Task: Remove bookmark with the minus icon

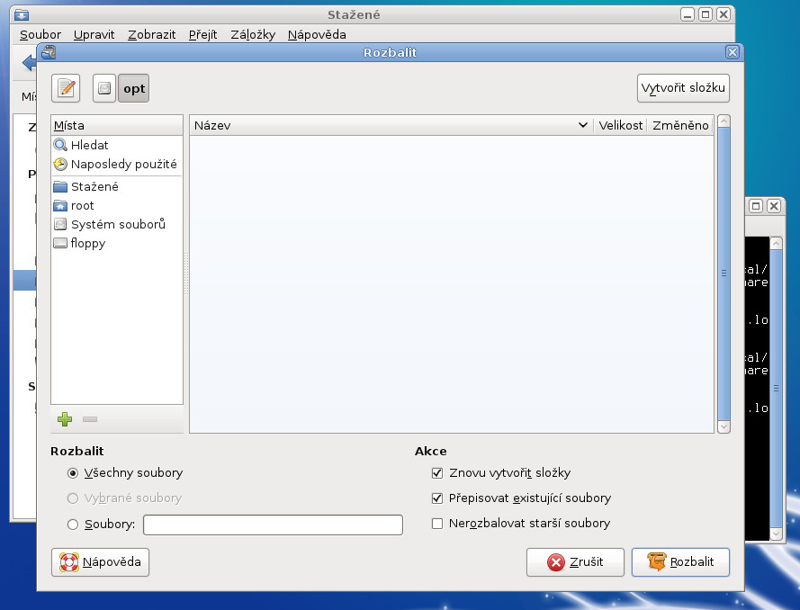Action: click(90, 419)
